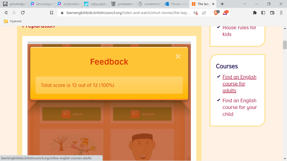Open 'Find an English course for your child' link

point(240,107)
